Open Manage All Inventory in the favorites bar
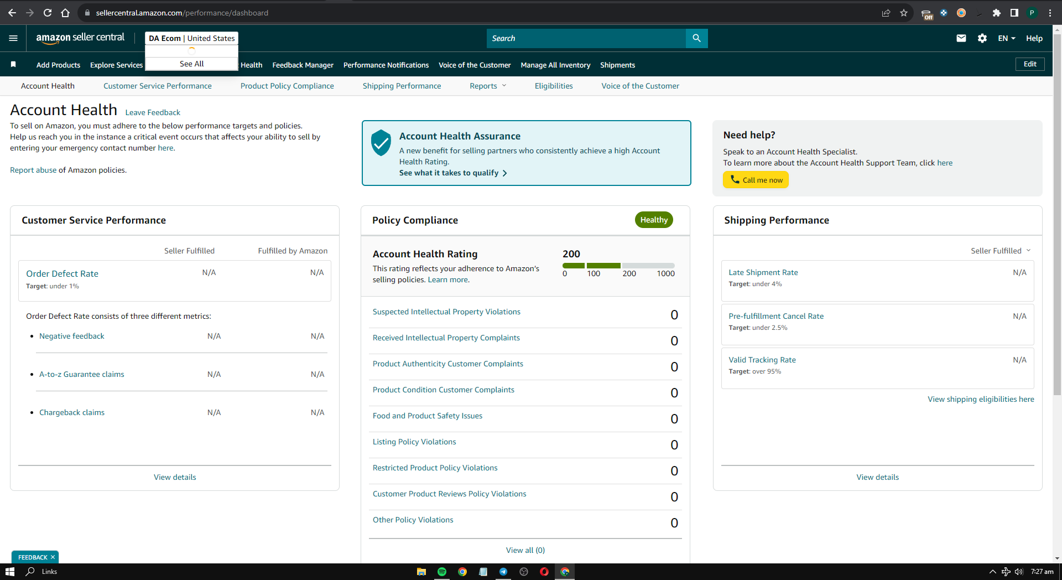Viewport: 1062px width, 580px height. [555, 65]
